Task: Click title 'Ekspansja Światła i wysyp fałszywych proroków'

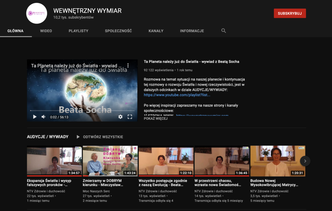Action: (x=49, y=183)
